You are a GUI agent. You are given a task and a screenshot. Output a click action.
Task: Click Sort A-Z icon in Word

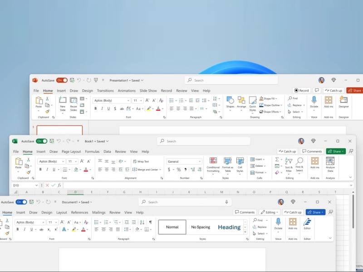click(x=142, y=222)
